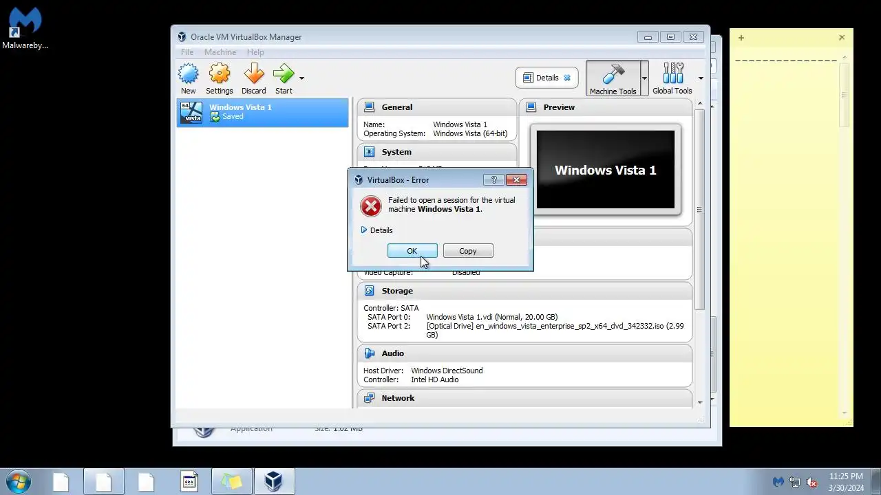
Task: Click the question mark help button in dialog
Action: pos(493,179)
